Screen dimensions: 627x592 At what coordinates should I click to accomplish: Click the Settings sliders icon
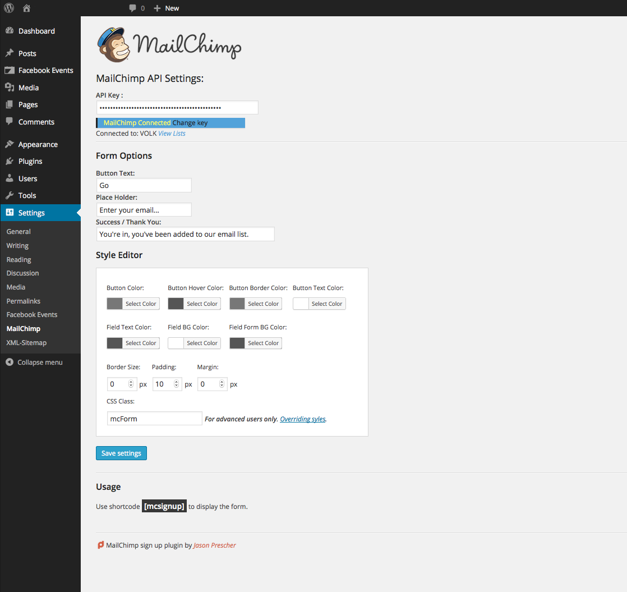(x=10, y=213)
